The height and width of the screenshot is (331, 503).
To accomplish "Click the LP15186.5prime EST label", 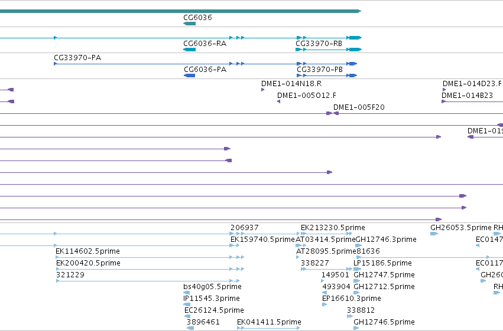I will [x=382, y=263].
